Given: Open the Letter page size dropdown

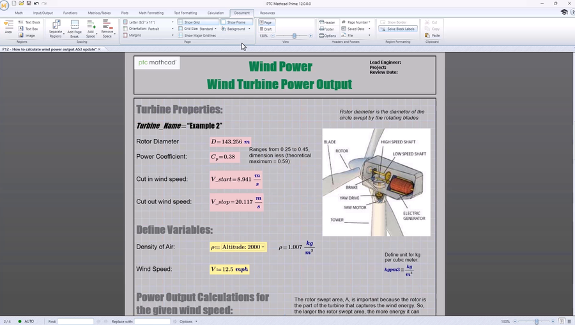Looking at the screenshot, I should click(x=148, y=22).
